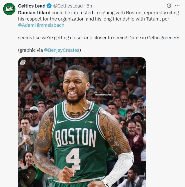Click the BENJAYCREATES watermark text in photo

pyautogui.click(x=103, y=95)
